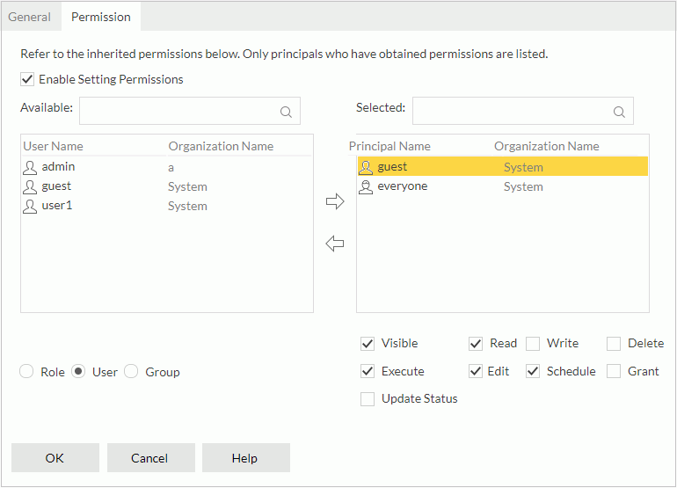The height and width of the screenshot is (488, 677).
Task: Enable the Grant permission
Action: (614, 371)
